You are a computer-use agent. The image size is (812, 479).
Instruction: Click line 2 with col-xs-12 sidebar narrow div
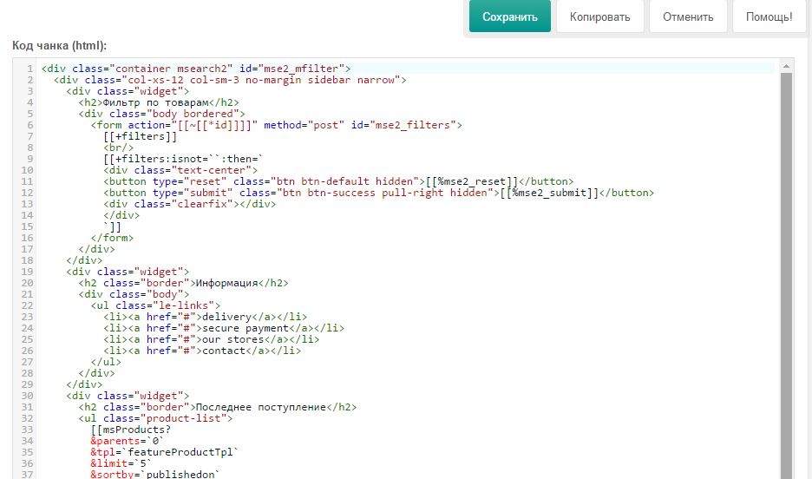coord(230,80)
